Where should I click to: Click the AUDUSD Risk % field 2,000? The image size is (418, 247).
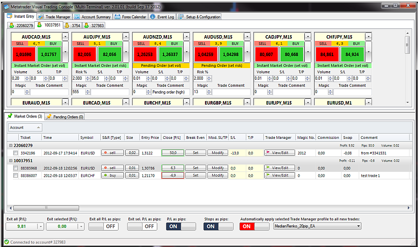pyautogui.click(x=200, y=78)
